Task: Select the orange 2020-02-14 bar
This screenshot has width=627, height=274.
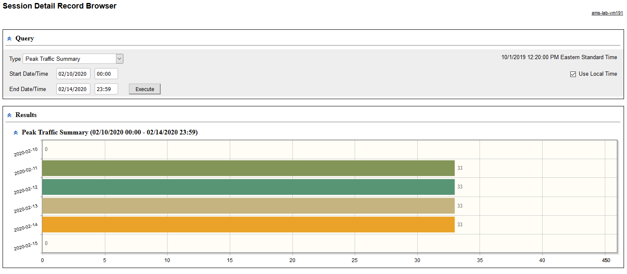Action: tap(248, 225)
